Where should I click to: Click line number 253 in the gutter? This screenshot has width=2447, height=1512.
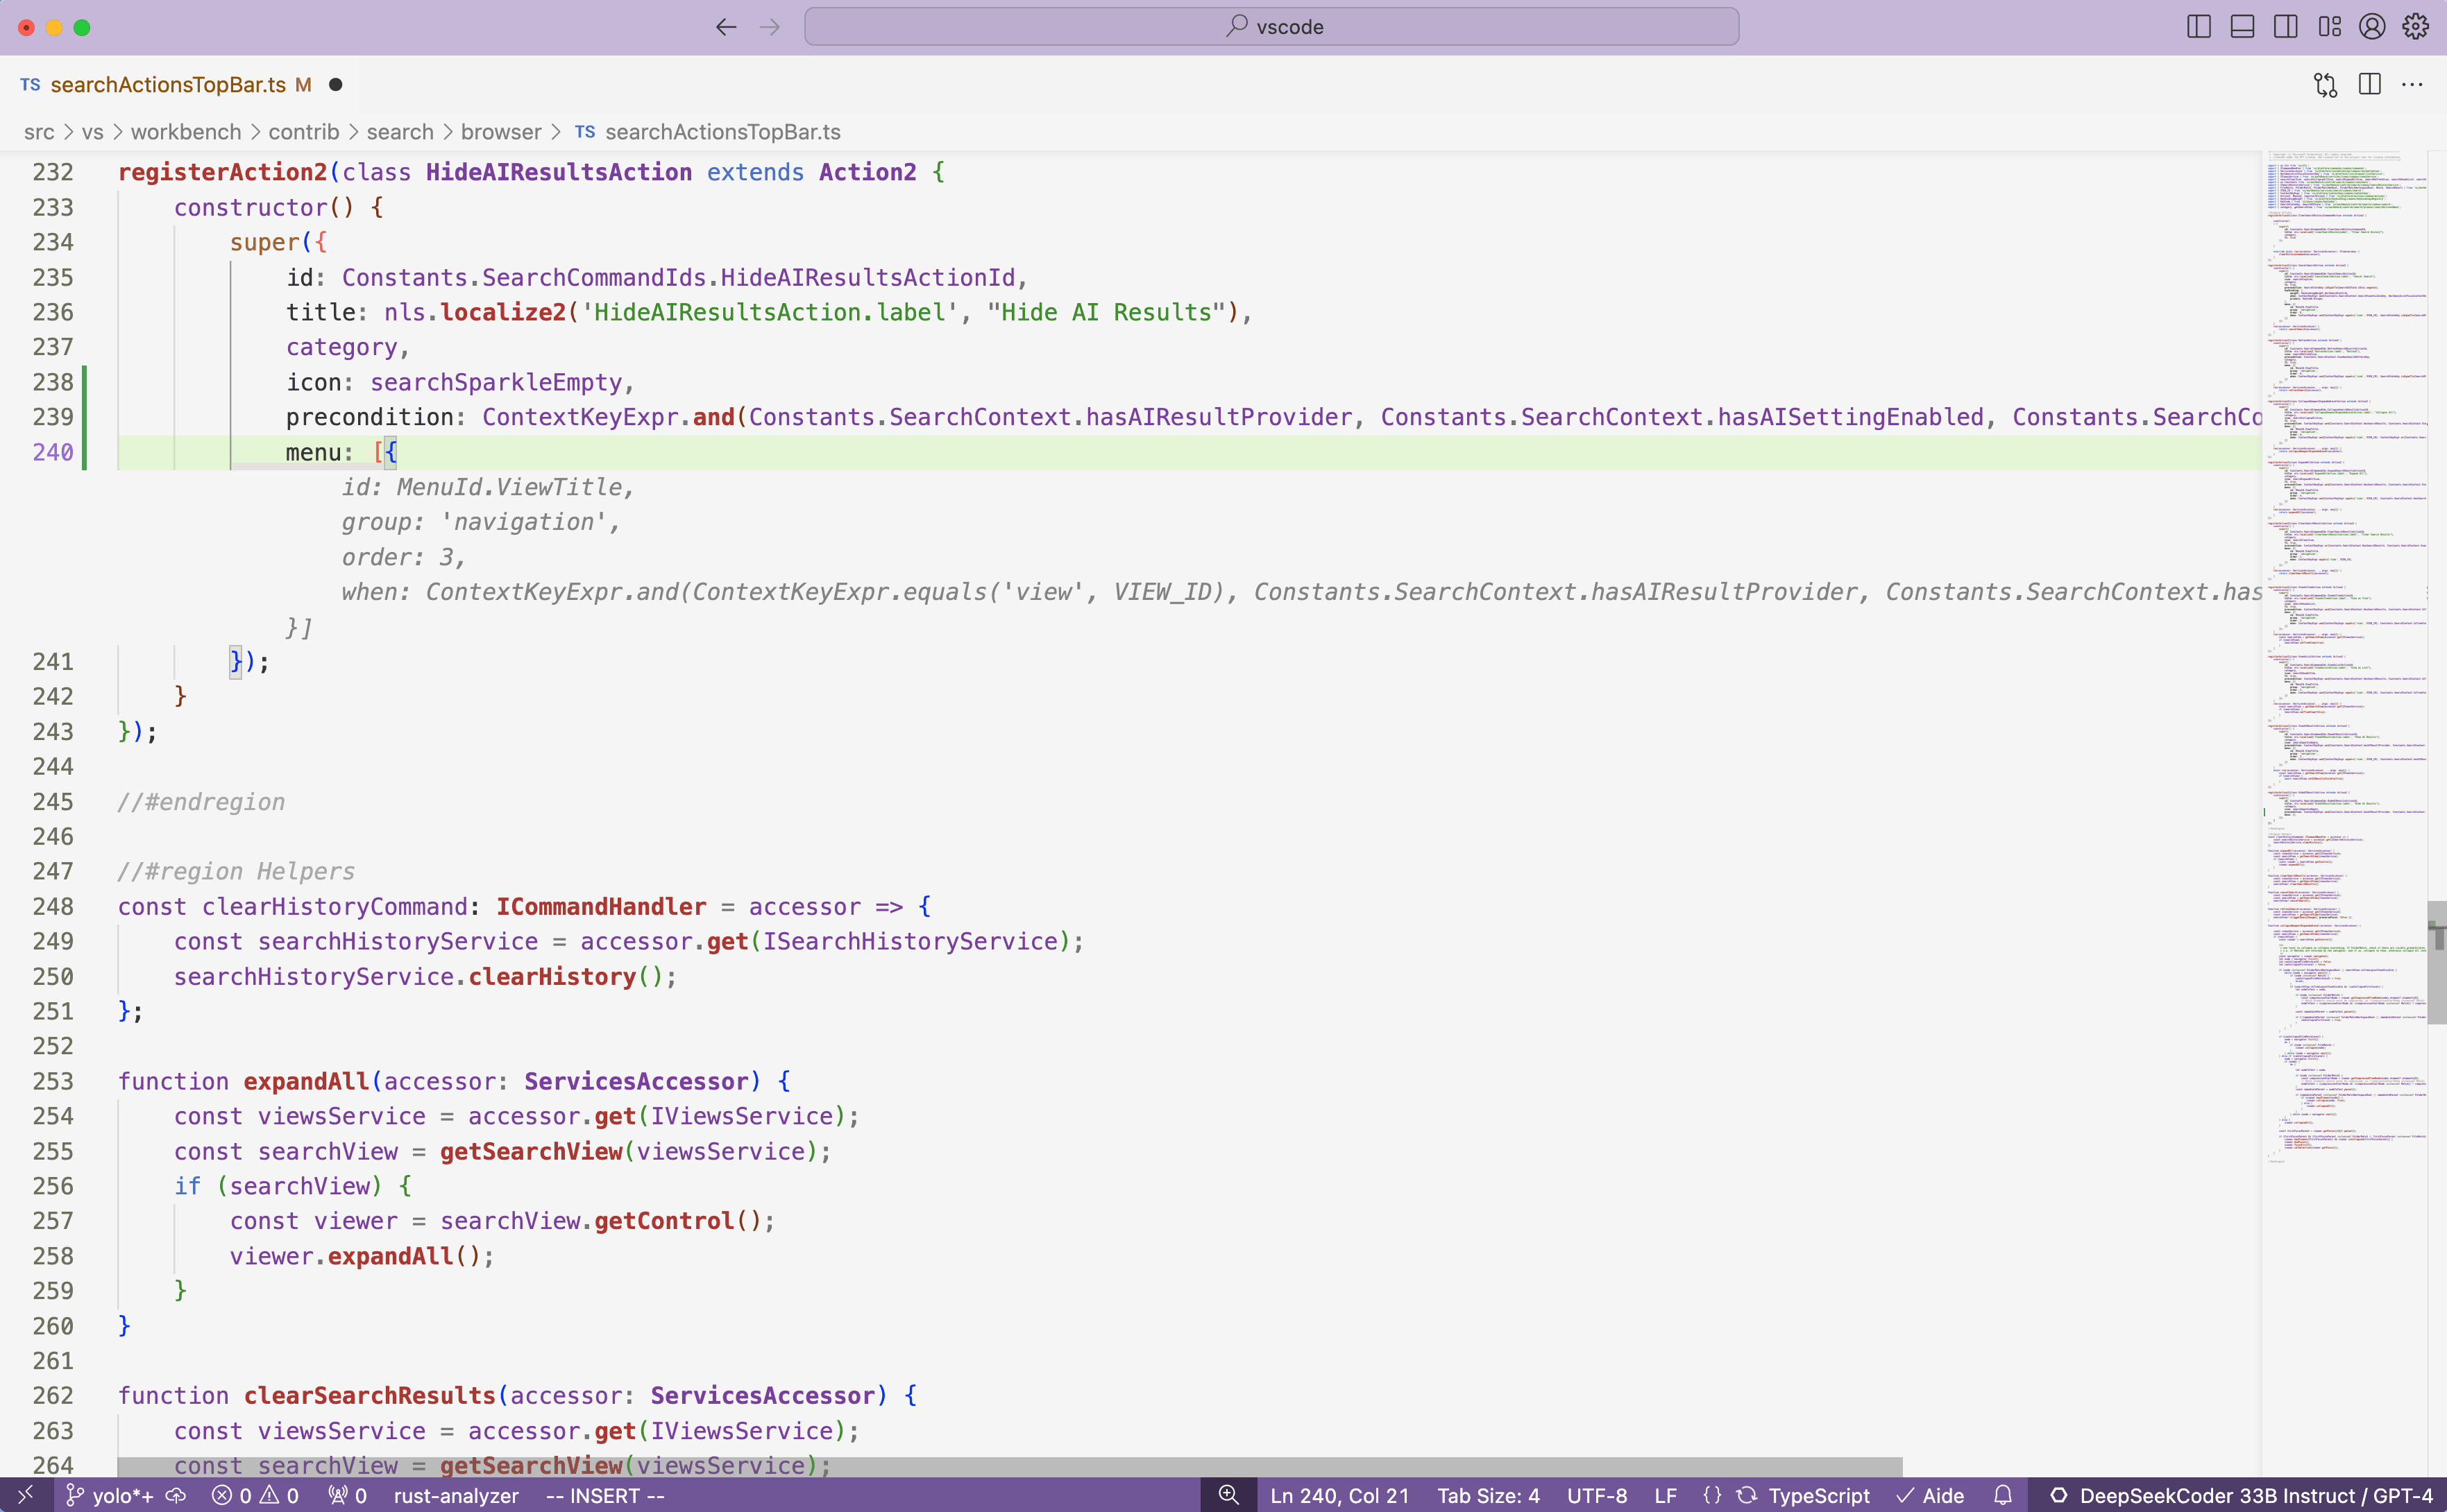point(53,1081)
